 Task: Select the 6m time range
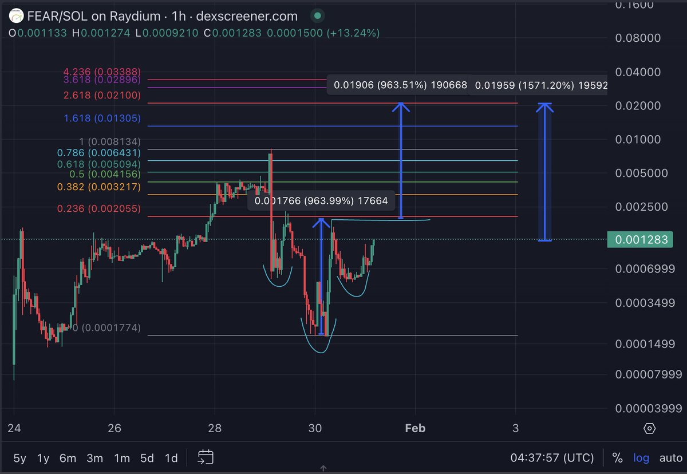68,458
